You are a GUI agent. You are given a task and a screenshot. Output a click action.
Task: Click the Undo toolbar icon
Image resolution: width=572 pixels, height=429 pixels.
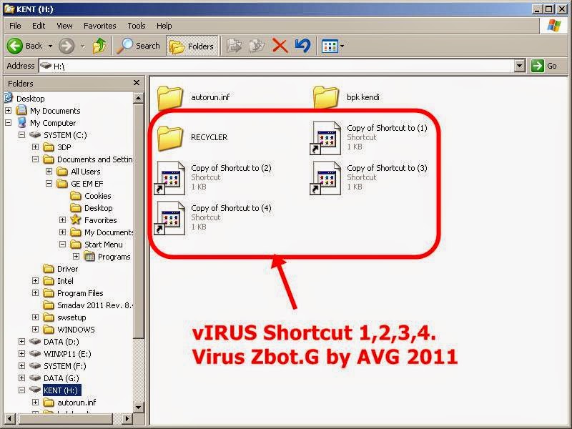[302, 46]
